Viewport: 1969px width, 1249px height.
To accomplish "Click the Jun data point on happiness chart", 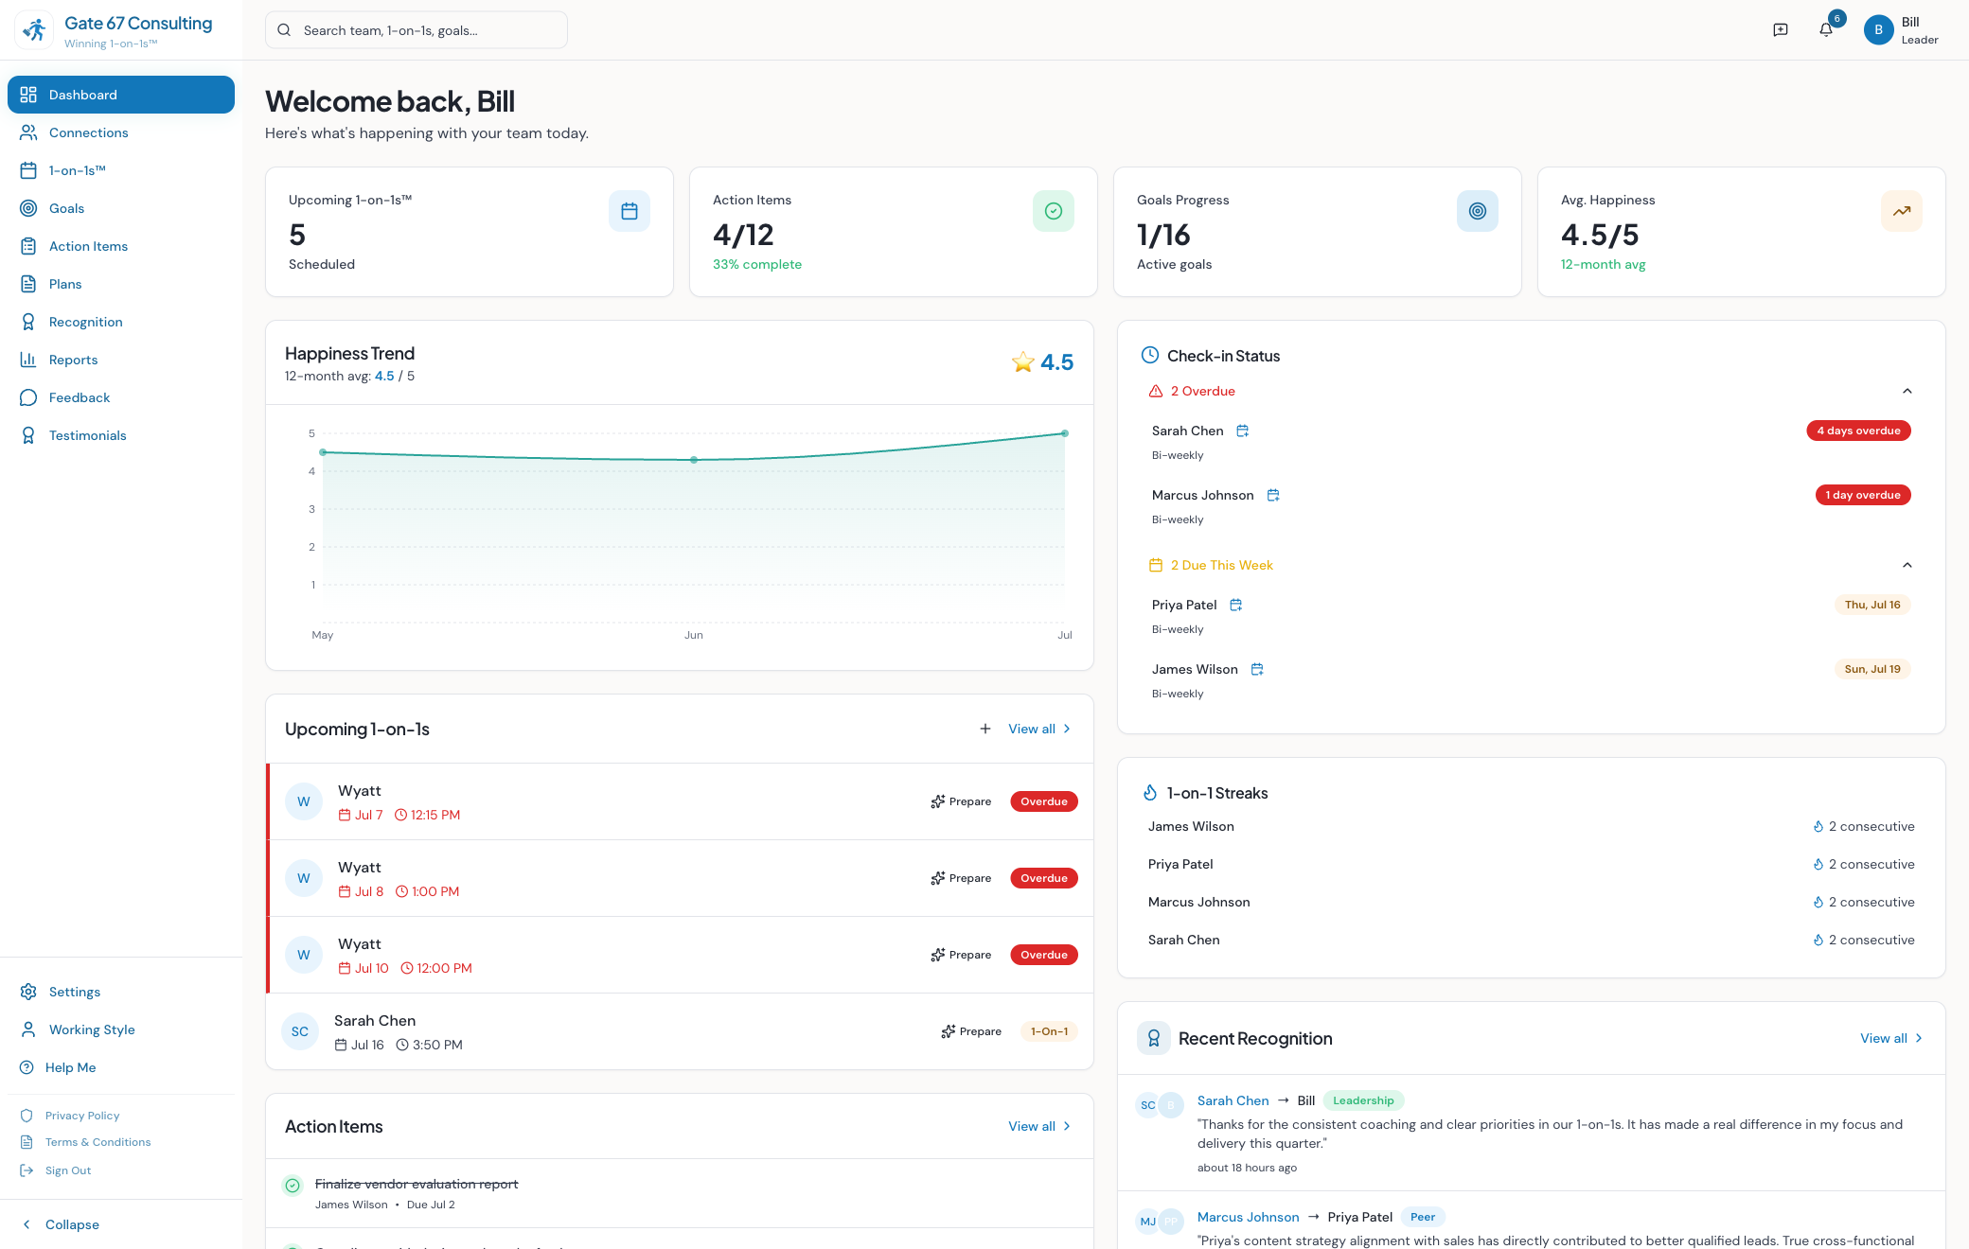I will pos(694,460).
